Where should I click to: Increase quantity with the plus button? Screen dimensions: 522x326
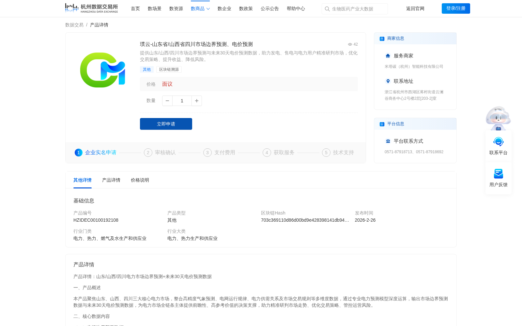(197, 101)
